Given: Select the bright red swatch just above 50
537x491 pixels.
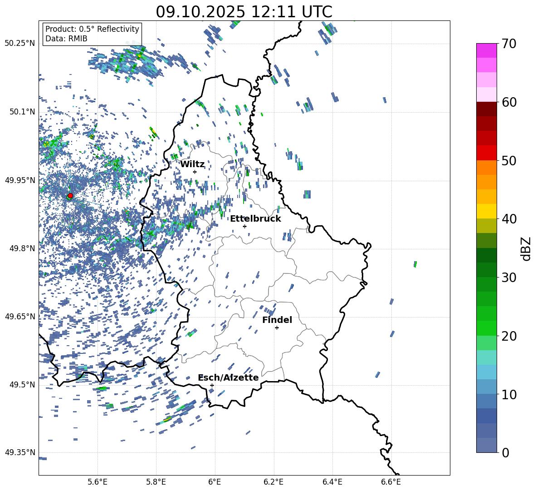Looking at the screenshot, I should (x=487, y=153).
